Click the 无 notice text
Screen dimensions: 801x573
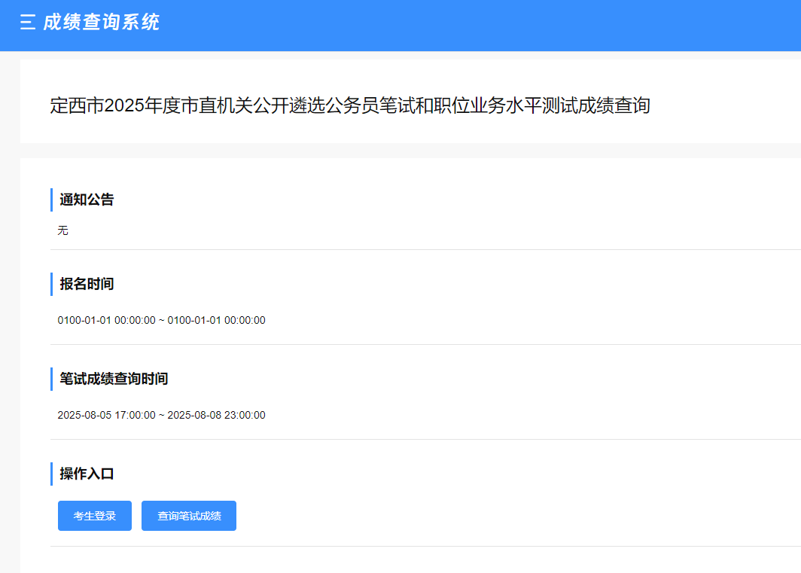[x=62, y=230]
